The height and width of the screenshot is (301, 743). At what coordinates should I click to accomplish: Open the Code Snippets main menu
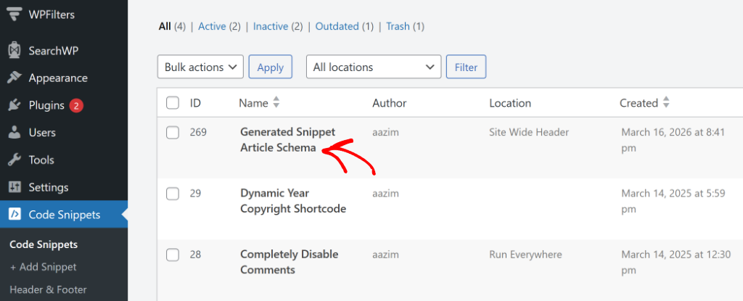pyautogui.click(x=64, y=214)
